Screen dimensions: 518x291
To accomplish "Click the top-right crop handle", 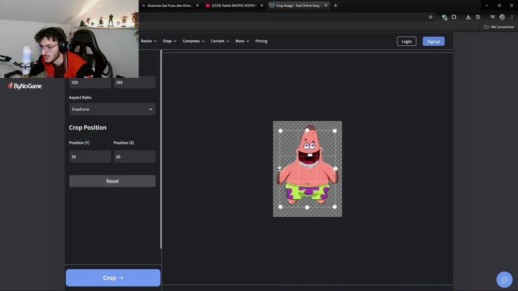I will [335, 131].
